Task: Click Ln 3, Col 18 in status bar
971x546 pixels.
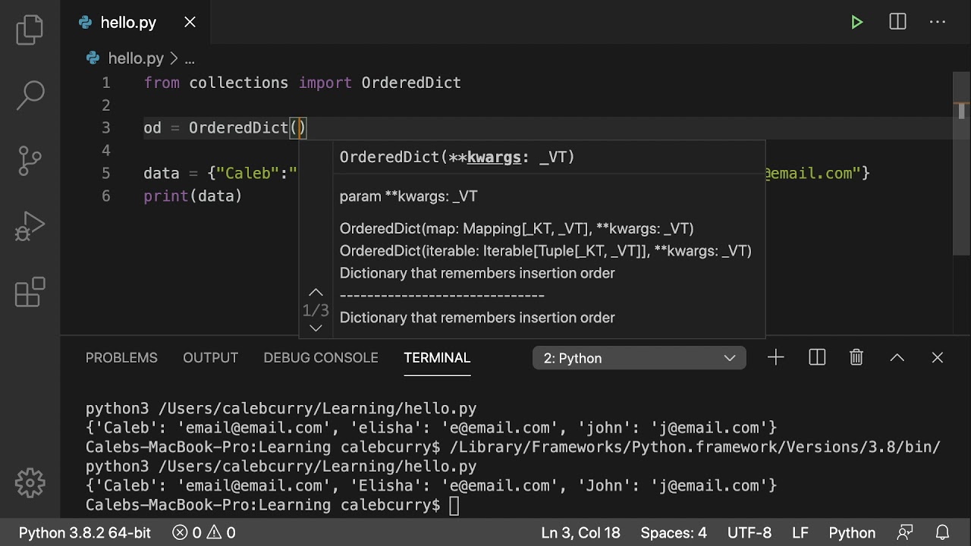Action: [580, 532]
